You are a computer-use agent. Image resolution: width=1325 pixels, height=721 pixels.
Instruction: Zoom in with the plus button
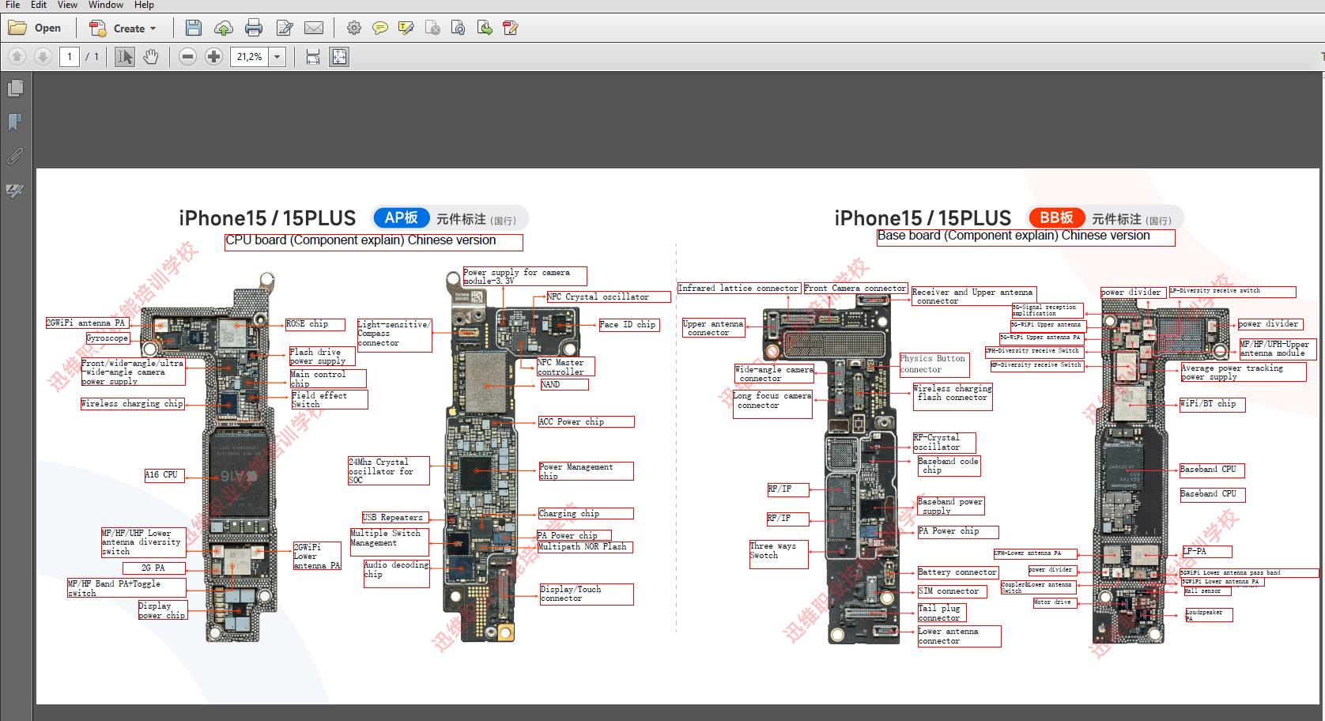[213, 57]
